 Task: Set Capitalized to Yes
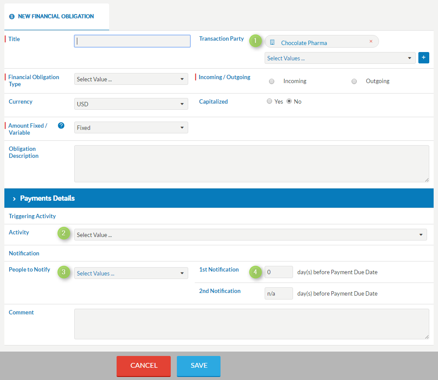[269, 101]
